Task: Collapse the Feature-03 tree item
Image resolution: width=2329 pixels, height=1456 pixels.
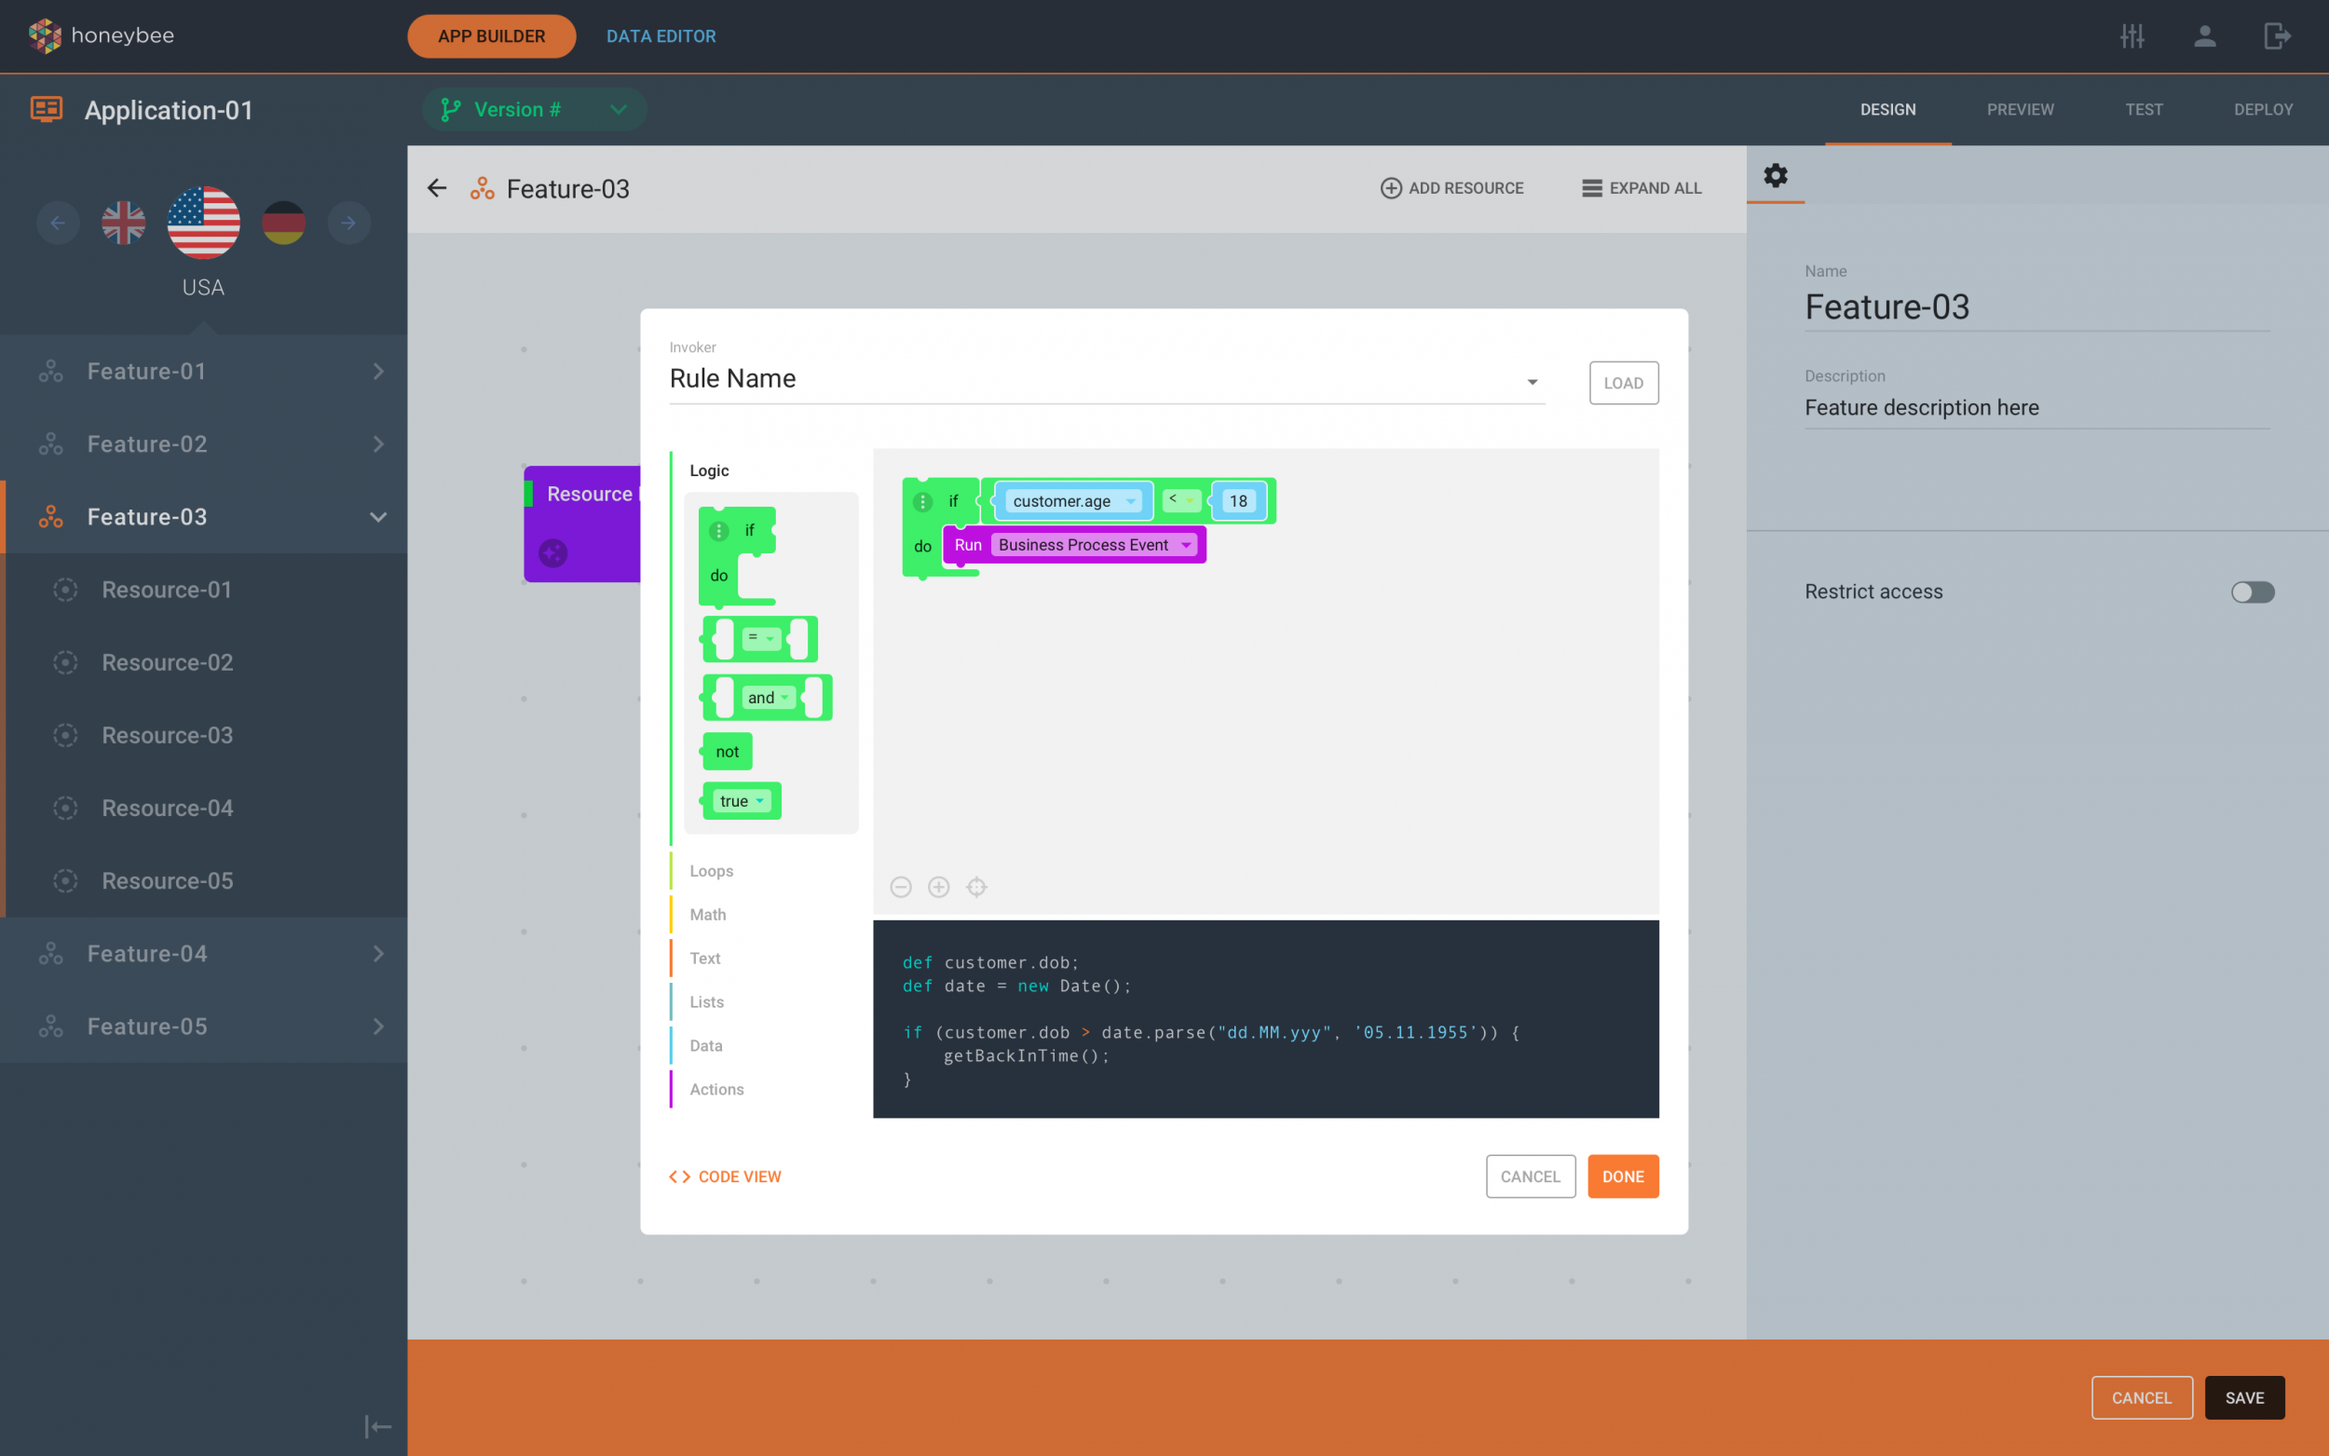Action: (379, 517)
